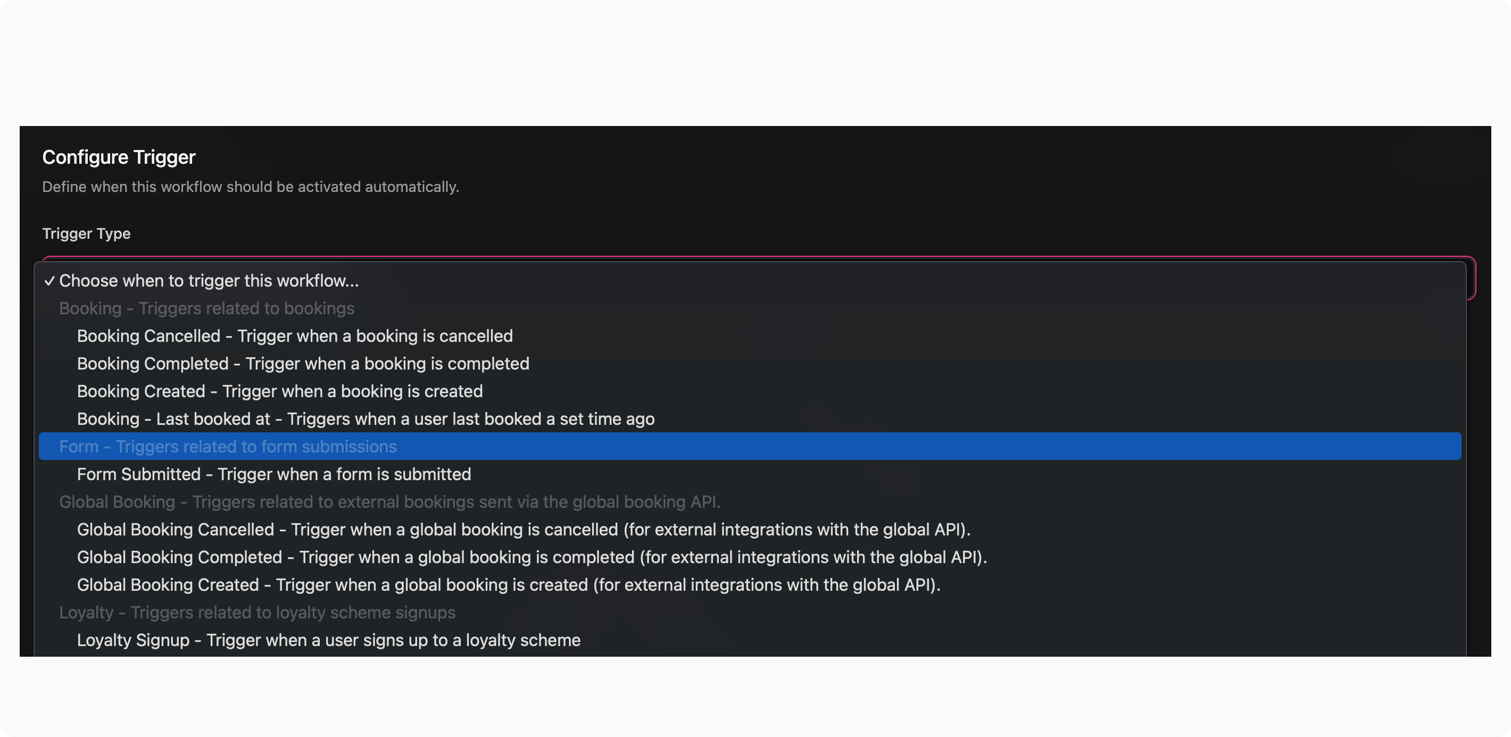The image size is (1511, 737).
Task: Click the Trigger Type field label
Action: point(86,233)
